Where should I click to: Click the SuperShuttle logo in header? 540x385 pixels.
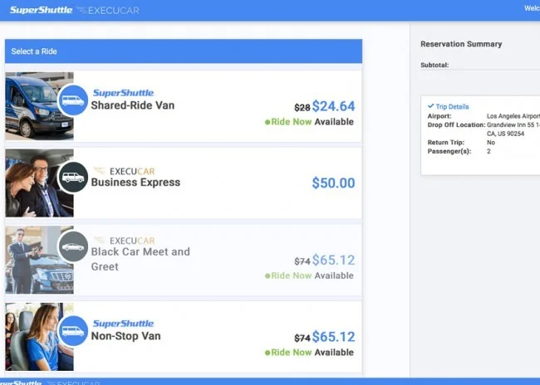click(41, 10)
